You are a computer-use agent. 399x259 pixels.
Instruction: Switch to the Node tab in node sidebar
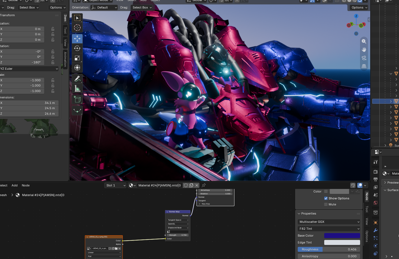[367, 196]
